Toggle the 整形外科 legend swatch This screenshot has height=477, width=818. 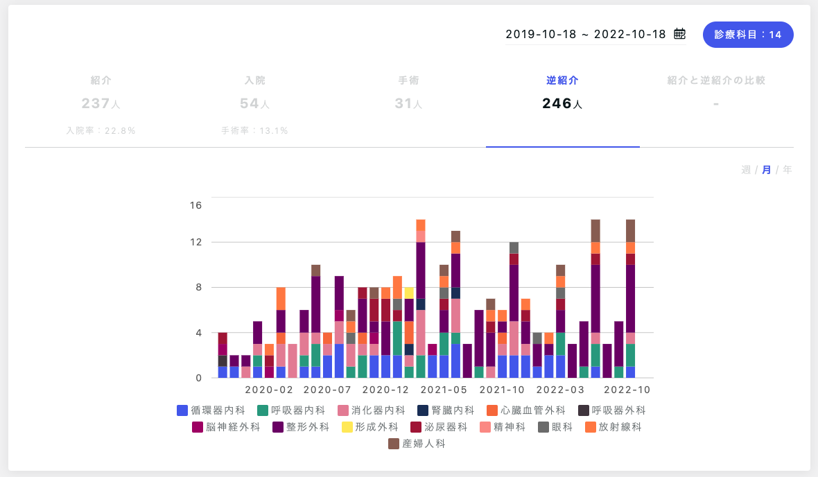pos(277,427)
